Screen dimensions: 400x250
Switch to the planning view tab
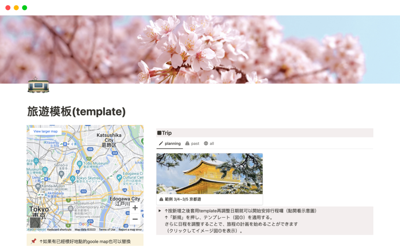pyautogui.click(x=170, y=144)
